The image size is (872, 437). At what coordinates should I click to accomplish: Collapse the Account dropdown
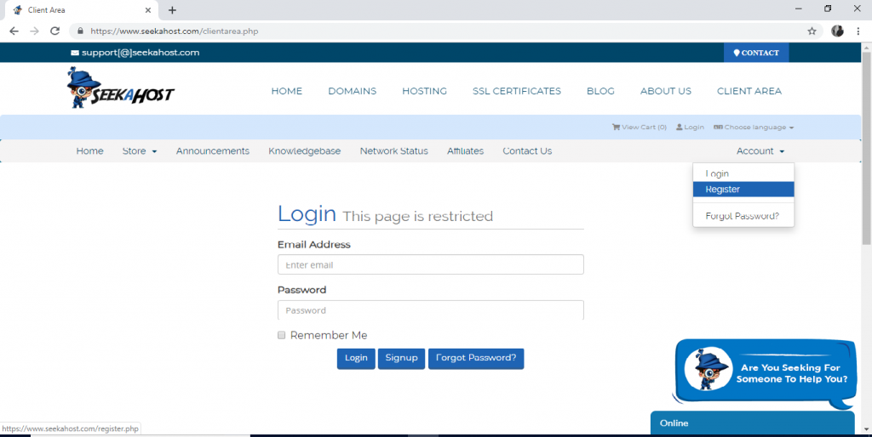point(760,151)
